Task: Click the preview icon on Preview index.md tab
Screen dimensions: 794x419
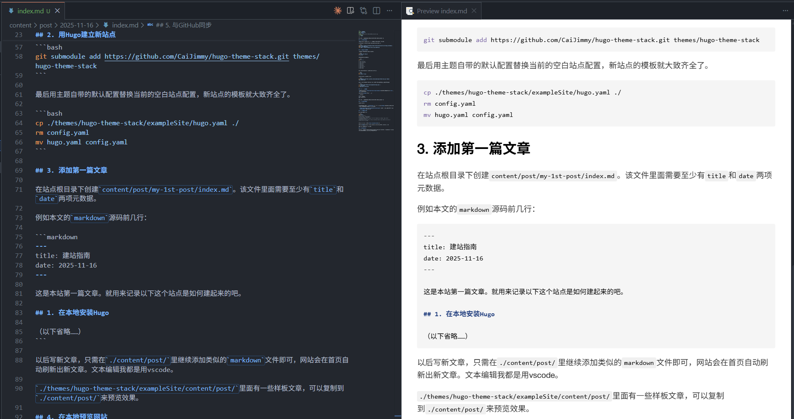Action: (409, 10)
